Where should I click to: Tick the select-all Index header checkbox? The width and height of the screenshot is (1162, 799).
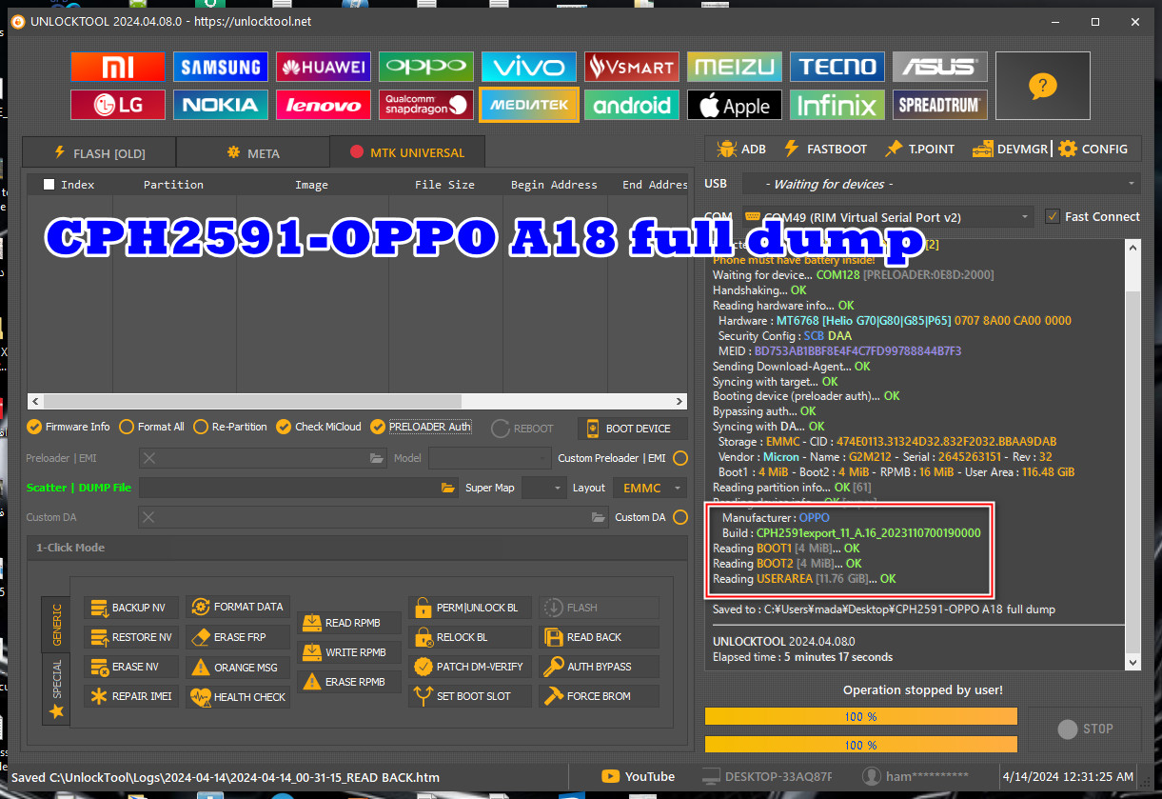click(x=49, y=185)
